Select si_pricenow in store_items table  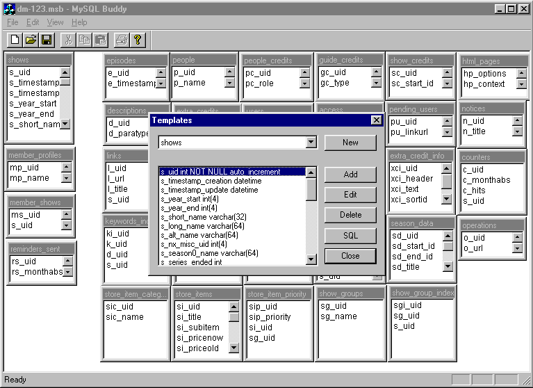(x=197, y=338)
